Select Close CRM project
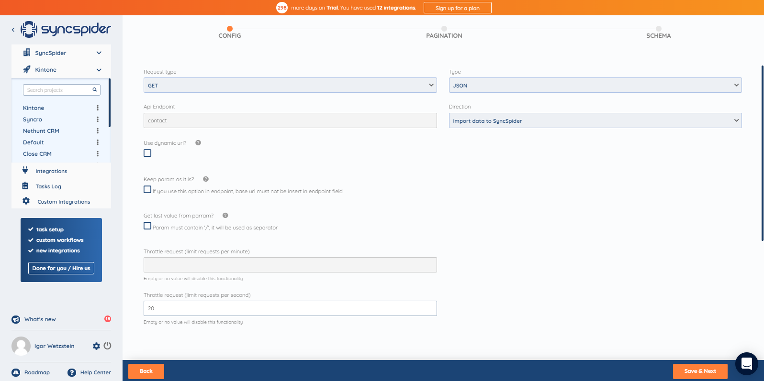Screen dimensions: 764x381 37,154
